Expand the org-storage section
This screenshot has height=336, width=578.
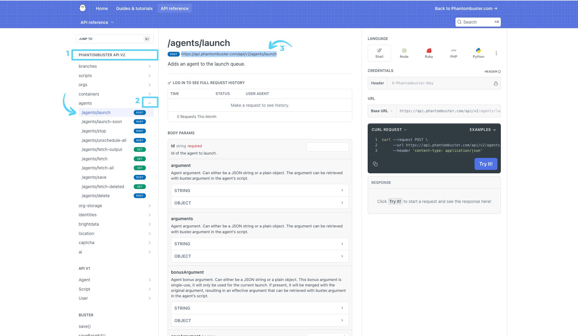pyautogui.click(x=150, y=206)
